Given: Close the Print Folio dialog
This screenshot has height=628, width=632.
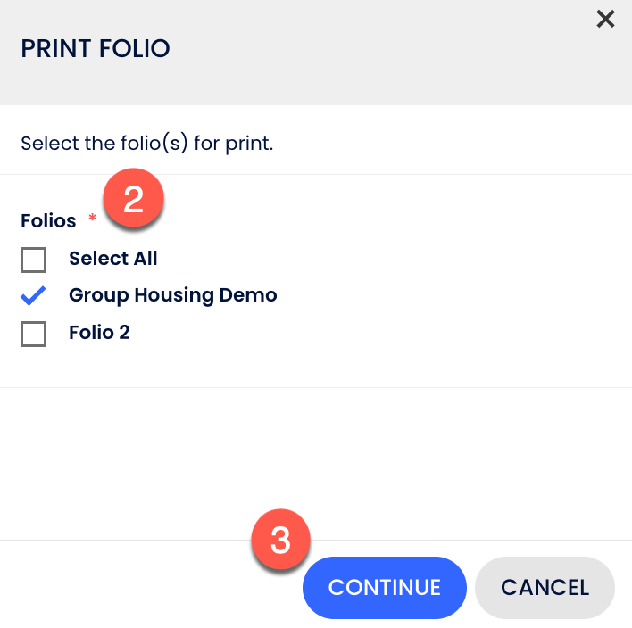Looking at the screenshot, I should click(605, 19).
